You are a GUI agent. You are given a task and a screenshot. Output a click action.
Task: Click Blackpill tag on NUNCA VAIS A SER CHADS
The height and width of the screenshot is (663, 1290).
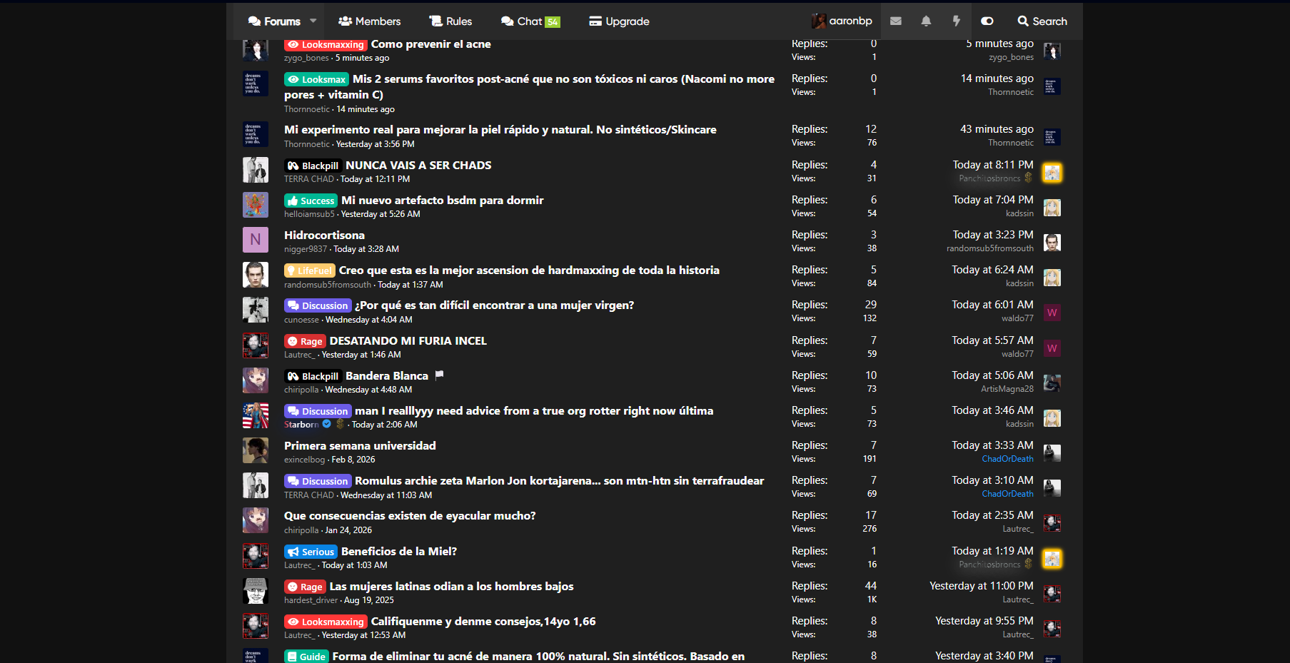click(313, 166)
